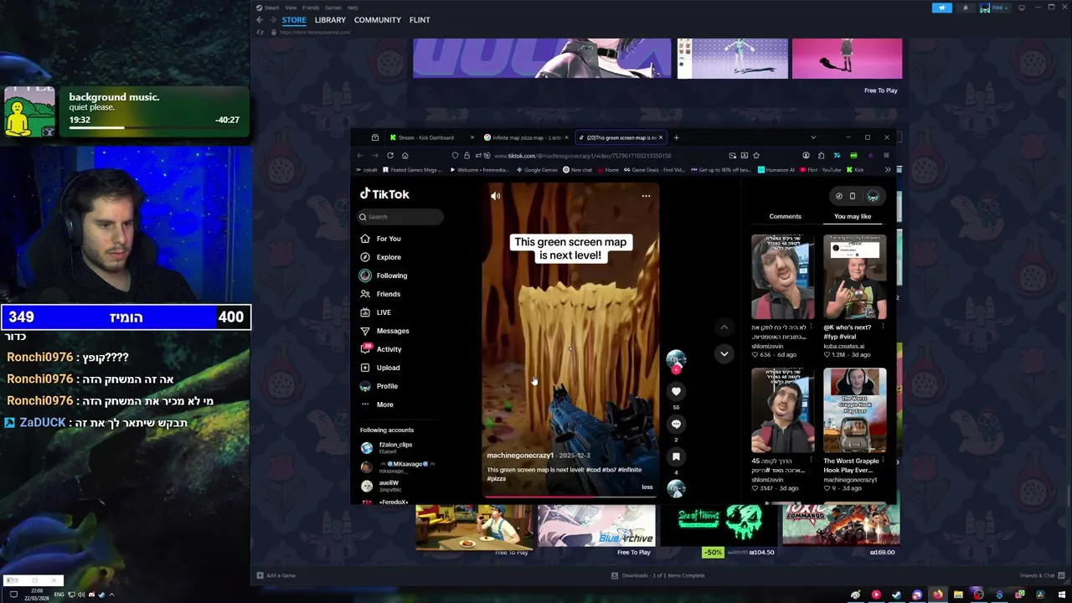The width and height of the screenshot is (1072, 603).
Task: Open Steam Downloads status at bottom
Action: tap(657, 575)
